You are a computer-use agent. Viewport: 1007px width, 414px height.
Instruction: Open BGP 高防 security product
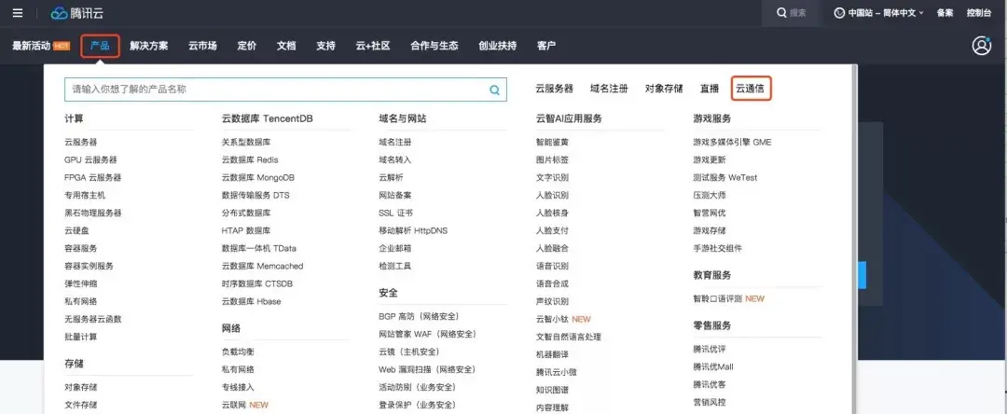click(419, 316)
